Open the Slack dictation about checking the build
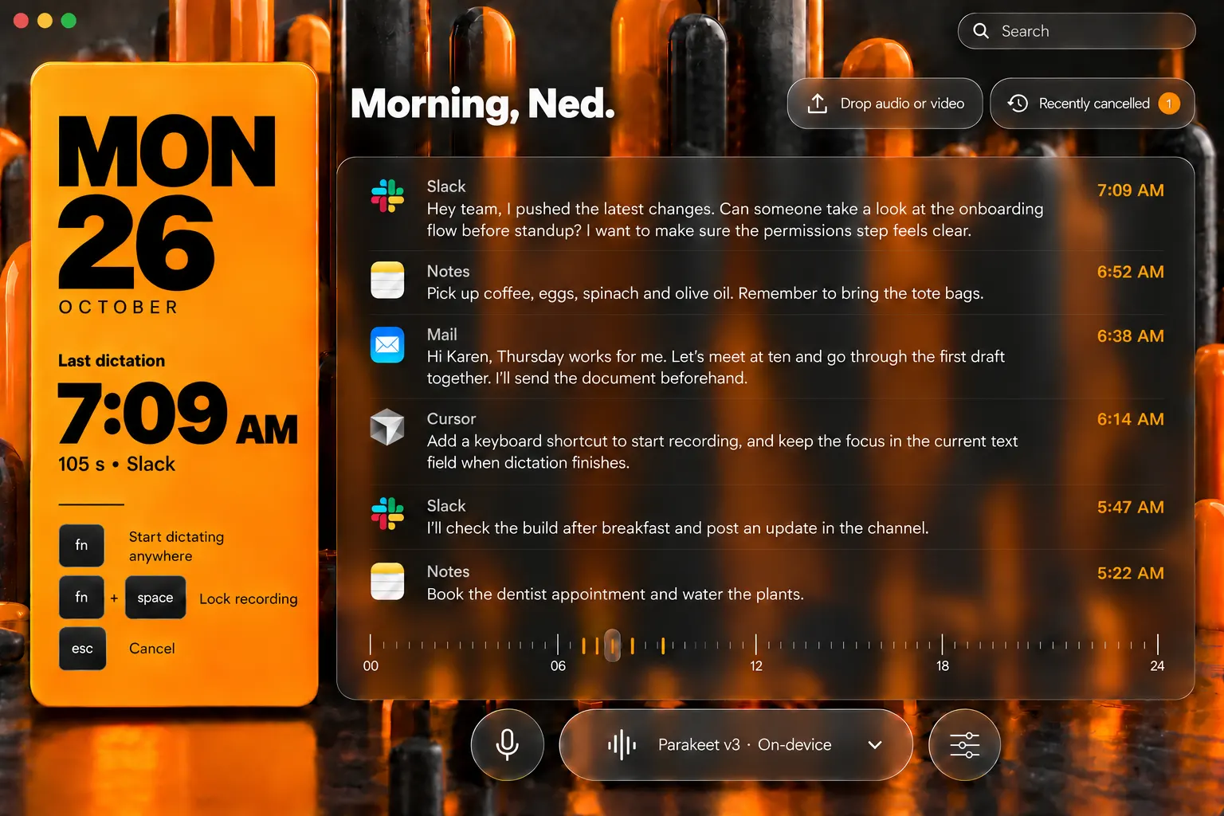Image resolution: width=1224 pixels, height=816 pixels. [767, 517]
